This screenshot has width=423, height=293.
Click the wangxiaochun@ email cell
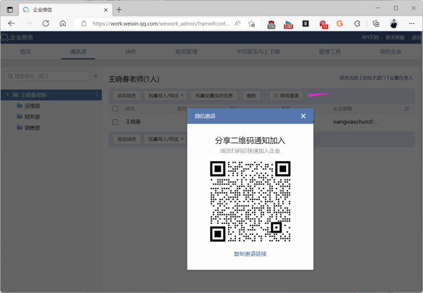point(355,122)
